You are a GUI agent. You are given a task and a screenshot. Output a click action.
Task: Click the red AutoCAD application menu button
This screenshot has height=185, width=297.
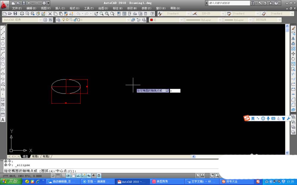click(4, 5)
